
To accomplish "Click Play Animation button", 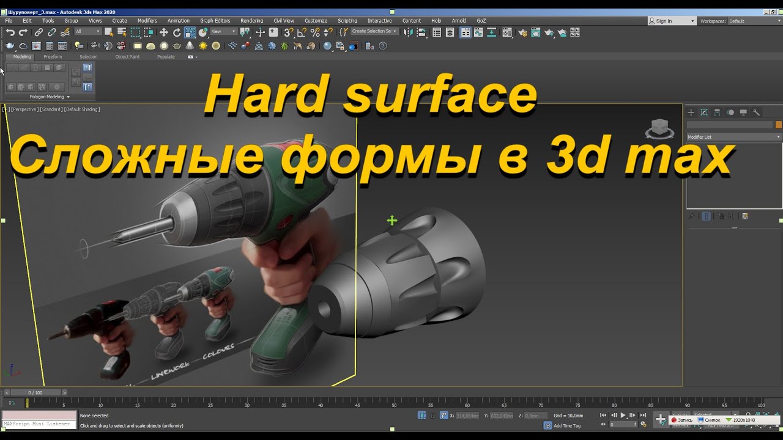I will click(623, 415).
